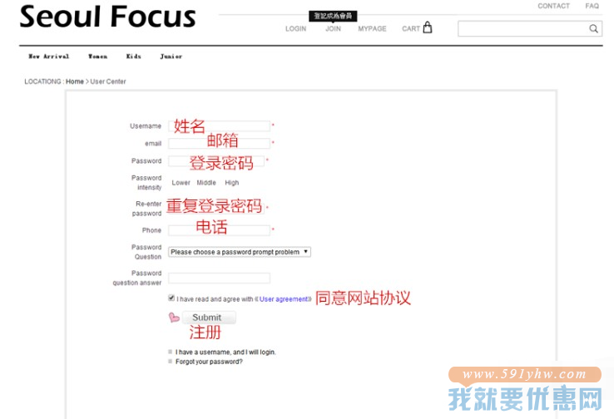The height and width of the screenshot is (419, 614).
Task: Click the pink heart beside Submit
Action: pos(174,318)
